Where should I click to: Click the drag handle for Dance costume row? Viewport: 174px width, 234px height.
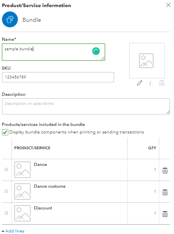point(6,191)
